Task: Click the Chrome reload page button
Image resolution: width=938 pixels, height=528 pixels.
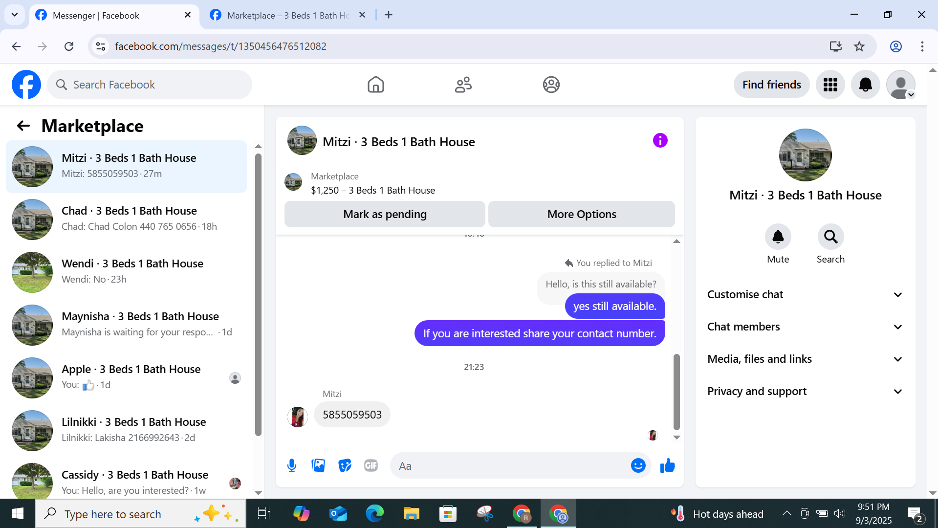Action: point(69,46)
